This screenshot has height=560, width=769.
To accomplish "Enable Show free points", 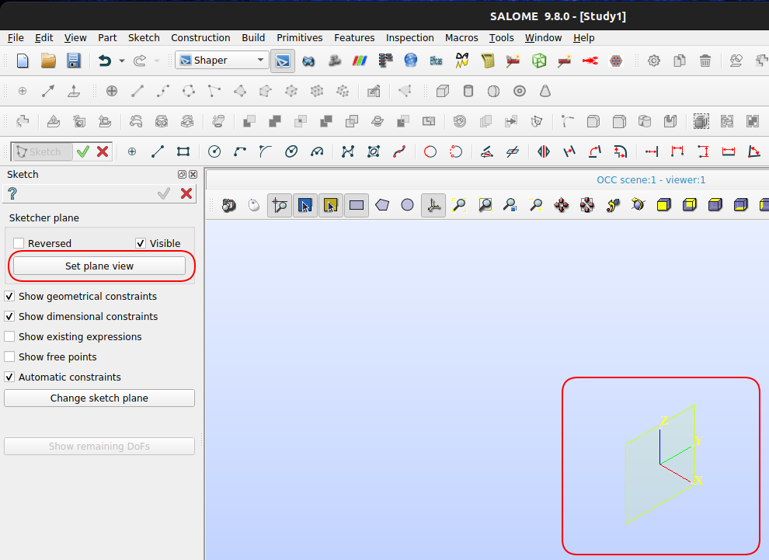I will tap(9, 357).
